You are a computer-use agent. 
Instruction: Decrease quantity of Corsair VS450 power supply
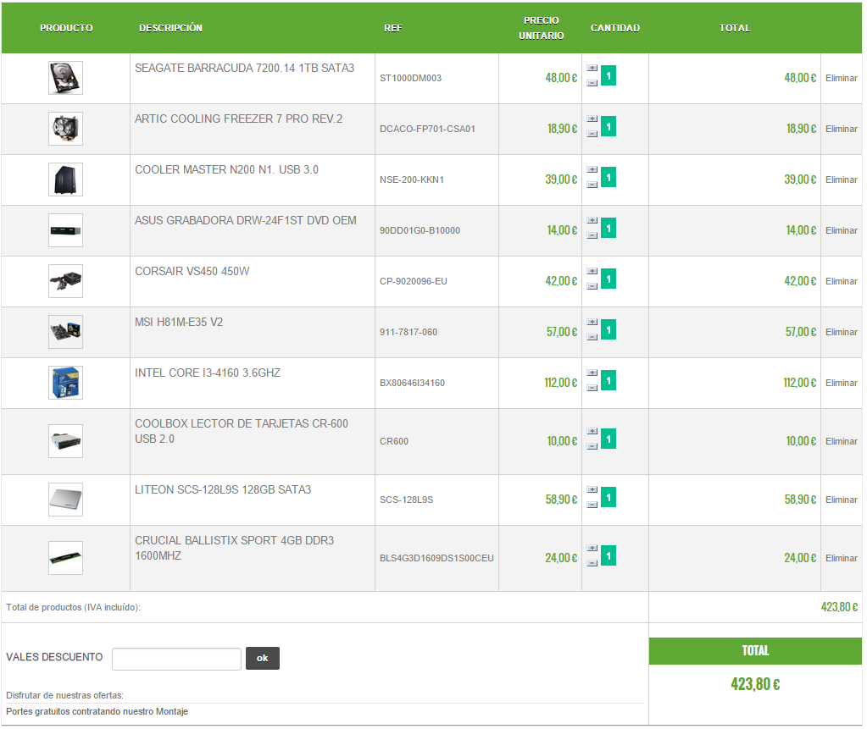click(x=592, y=286)
